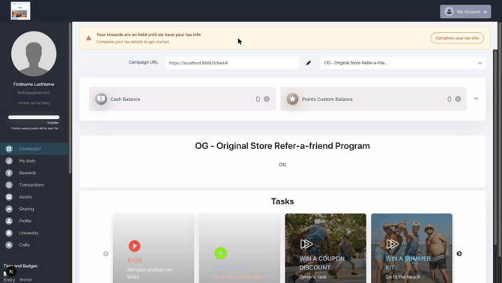The width and height of the screenshot is (502, 283).
Task: Play the red $100 task video
Action: click(x=134, y=246)
